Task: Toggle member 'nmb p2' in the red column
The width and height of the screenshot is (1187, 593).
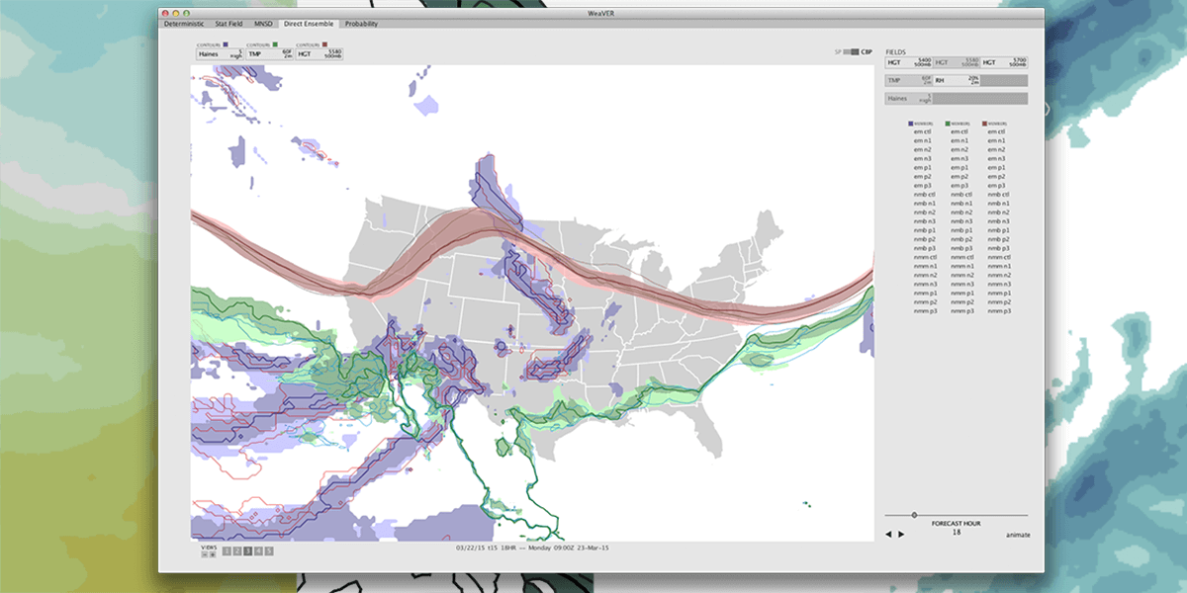Action: click(x=997, y=239)
